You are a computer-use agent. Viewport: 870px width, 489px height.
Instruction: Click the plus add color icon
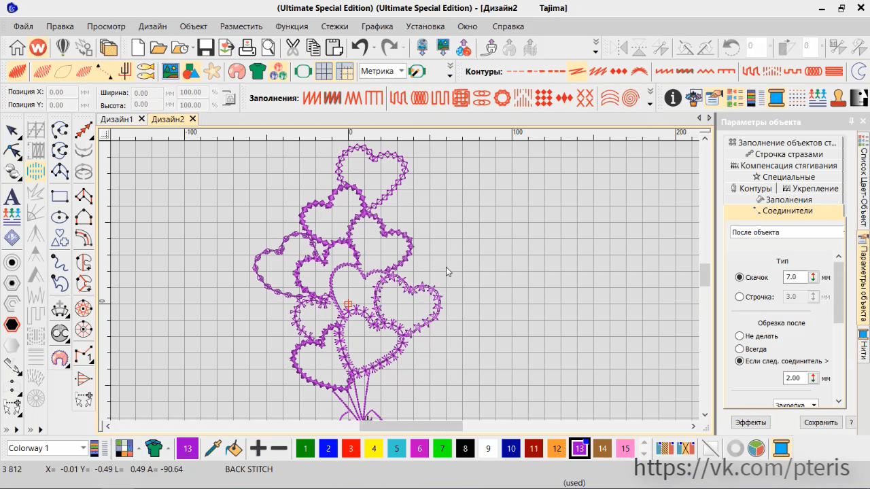pyautogui.click(x=258, y=448)
